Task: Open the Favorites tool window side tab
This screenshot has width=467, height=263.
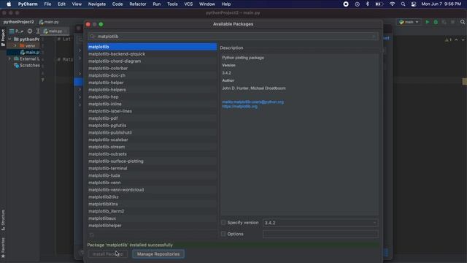Action: [x=3, y=248]
